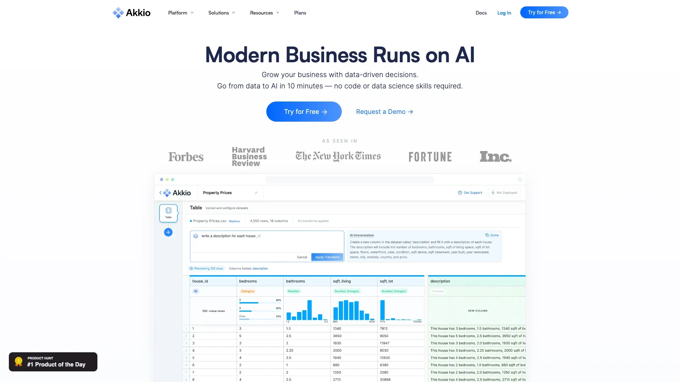This screenshot has width=680, height=382.
Task: Click the Fortune logo
Action: (430, 157)
